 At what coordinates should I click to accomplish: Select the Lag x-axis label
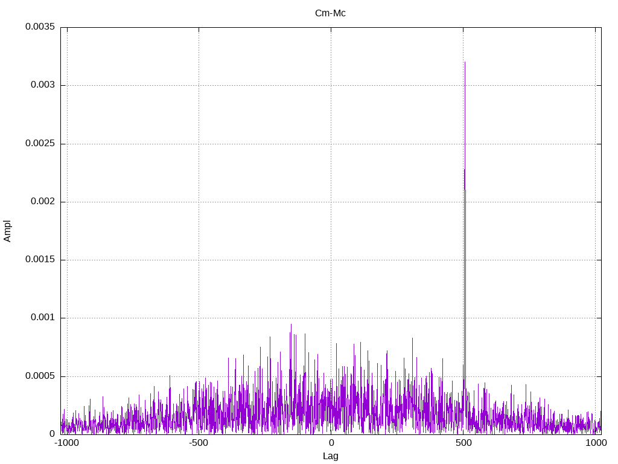point(330,456)
